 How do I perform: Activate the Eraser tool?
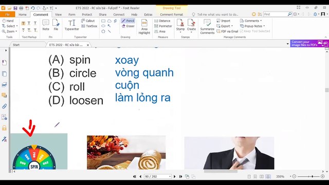(x=128, y=26)
